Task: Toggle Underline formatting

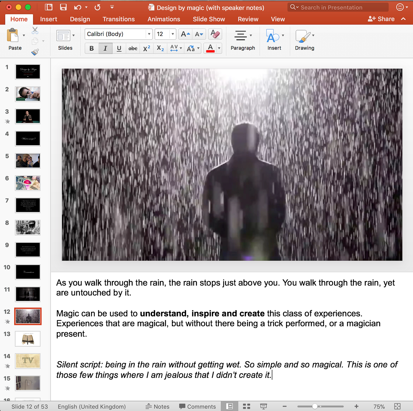Action: click(x=119, y=48)
